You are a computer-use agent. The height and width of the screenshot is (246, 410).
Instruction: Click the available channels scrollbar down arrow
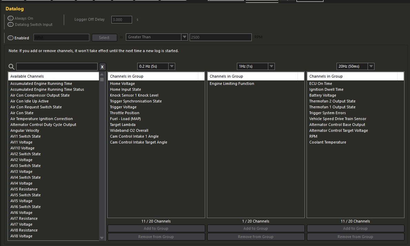102,238
